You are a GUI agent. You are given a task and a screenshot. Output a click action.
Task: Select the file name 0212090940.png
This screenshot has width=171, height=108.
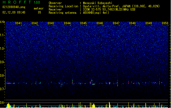(x=14, y=7)
